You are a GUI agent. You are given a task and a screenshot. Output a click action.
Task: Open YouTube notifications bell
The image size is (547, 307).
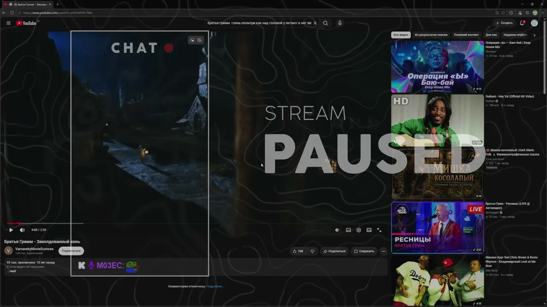522,23
